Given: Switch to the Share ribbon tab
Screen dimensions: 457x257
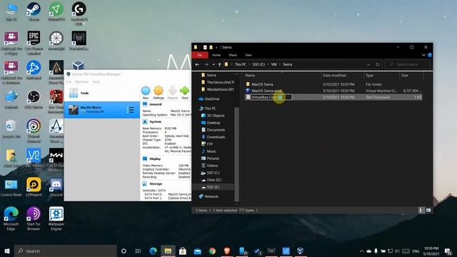Looking at the screenshot, I should click(x=233, y=55).
